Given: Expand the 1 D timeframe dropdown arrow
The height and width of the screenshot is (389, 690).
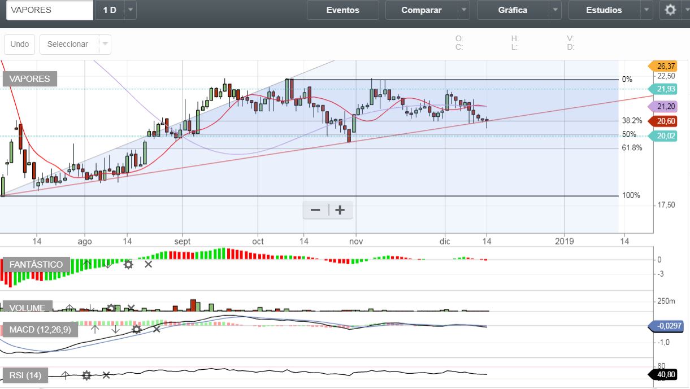Looking at the screenshot, I should click(x=131, y=10).
